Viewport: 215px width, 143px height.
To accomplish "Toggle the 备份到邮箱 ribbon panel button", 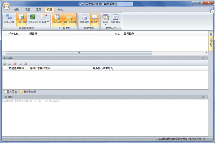I will tap(70, 19).
